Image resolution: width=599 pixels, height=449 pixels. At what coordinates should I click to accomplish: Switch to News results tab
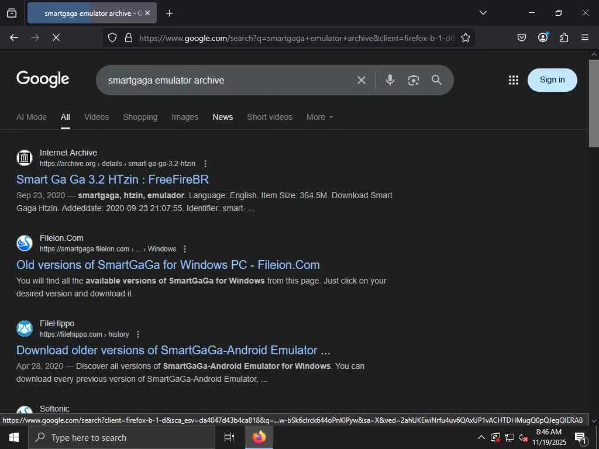pos(223,117)
